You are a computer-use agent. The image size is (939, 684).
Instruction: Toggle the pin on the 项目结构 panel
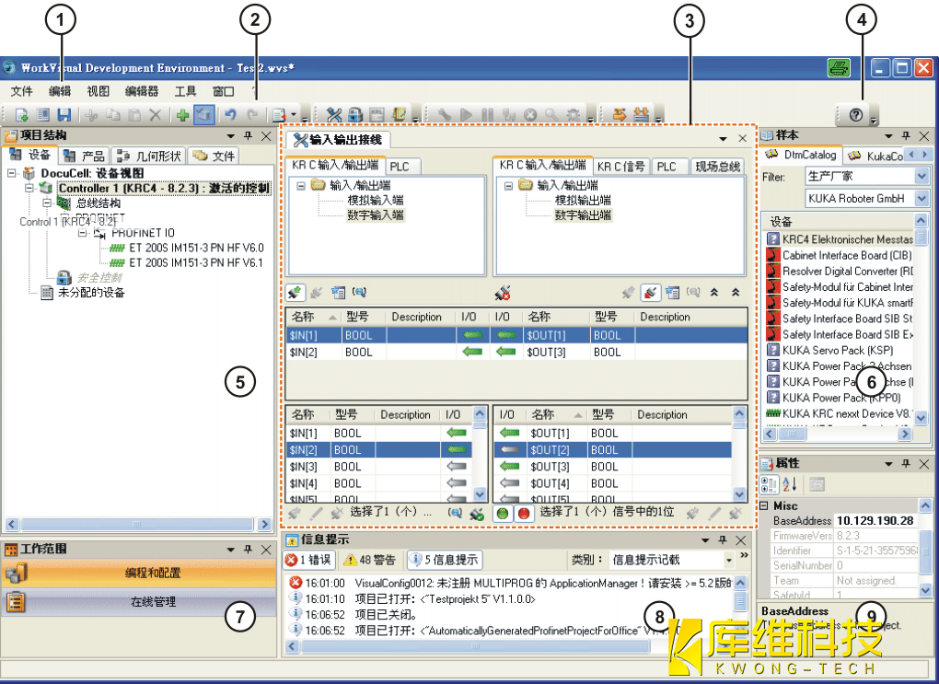pyautogui.click(x=247, y=136)
